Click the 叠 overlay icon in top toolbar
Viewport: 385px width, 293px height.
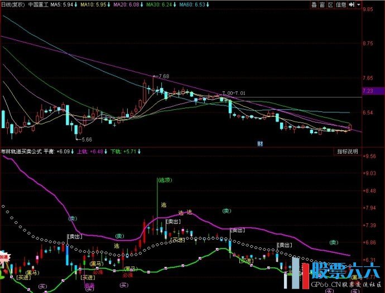[x=315, y=4]
